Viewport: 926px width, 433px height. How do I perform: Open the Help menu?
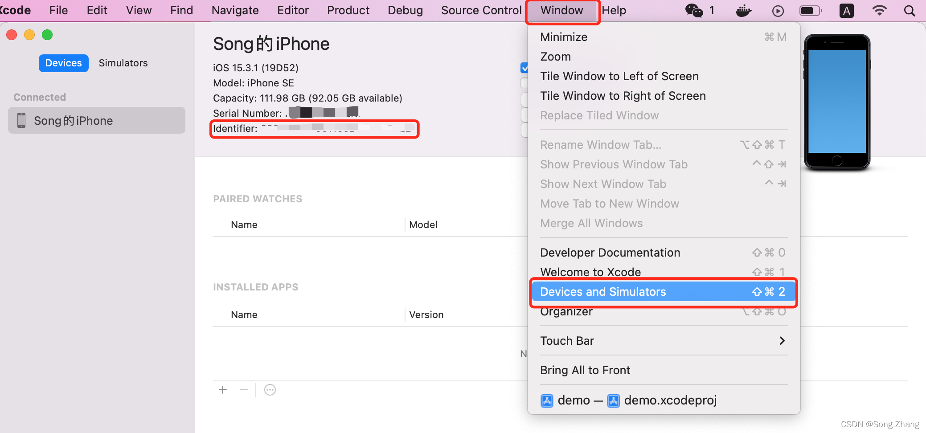614,10
